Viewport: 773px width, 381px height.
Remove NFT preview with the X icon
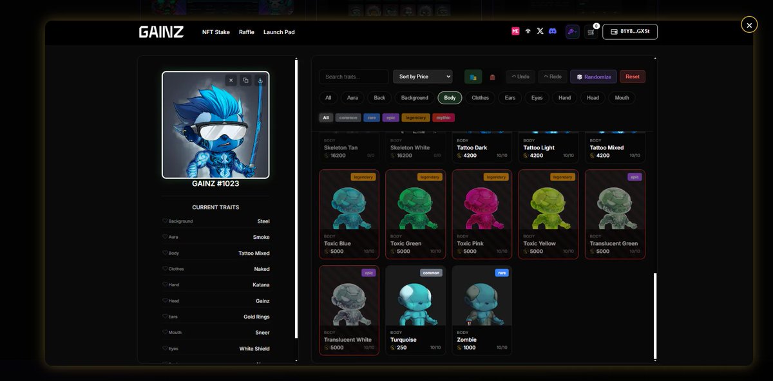point(231,80)
